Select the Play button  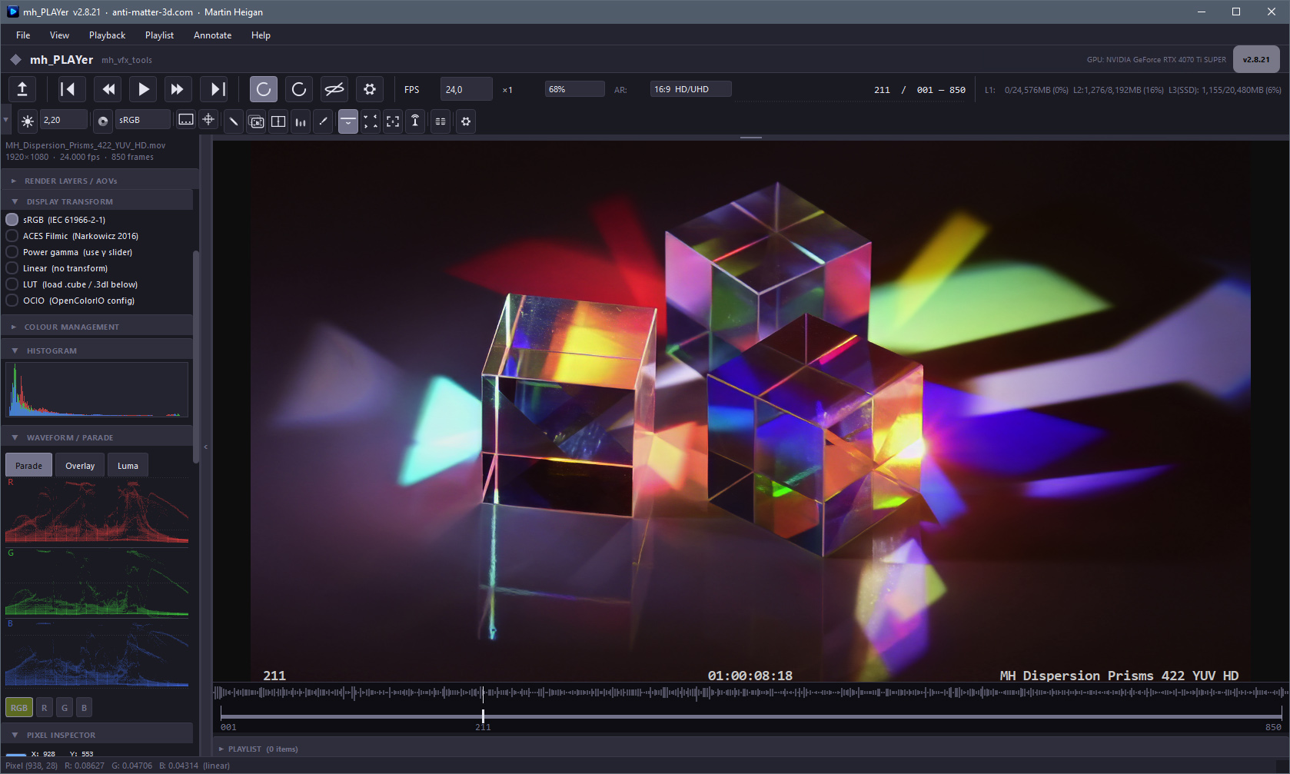tap(143, 88)
